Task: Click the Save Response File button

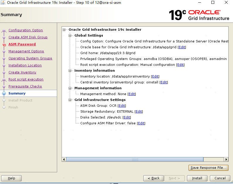Action: 208,168
